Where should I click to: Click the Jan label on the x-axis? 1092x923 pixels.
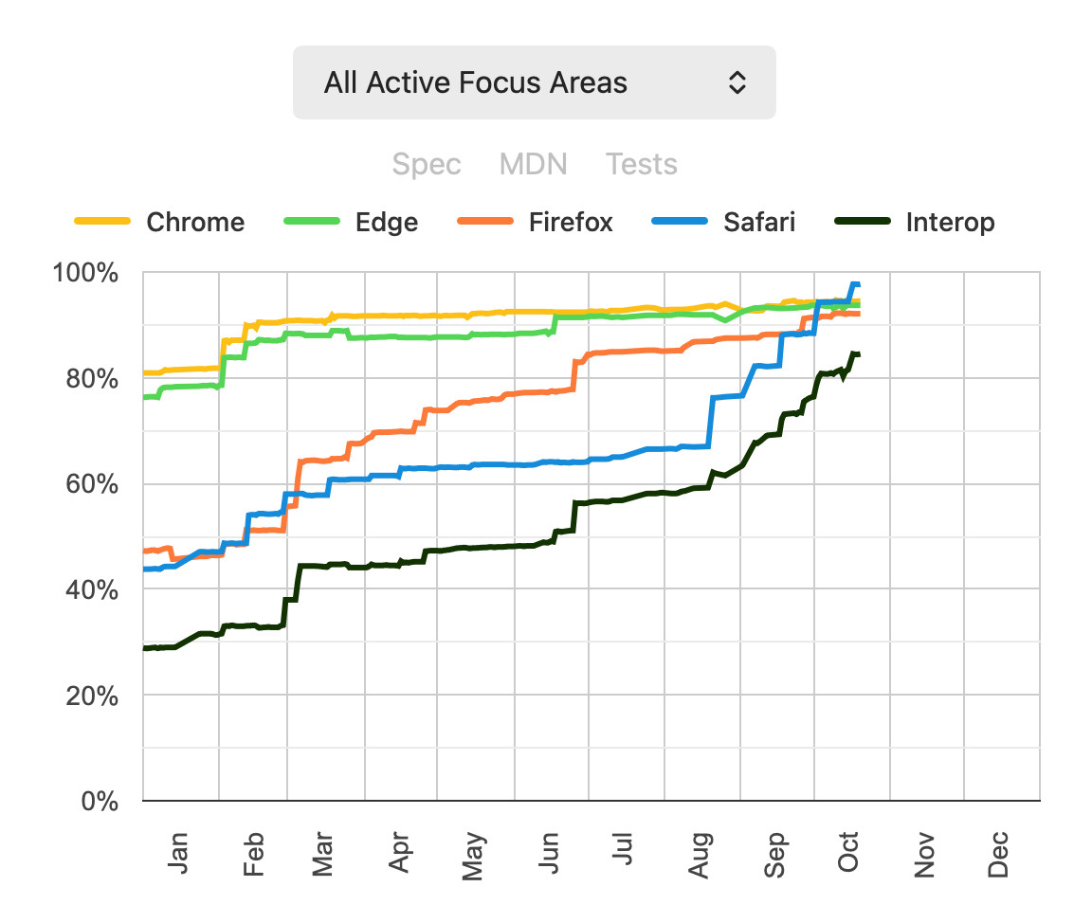(x=178, y=854)
